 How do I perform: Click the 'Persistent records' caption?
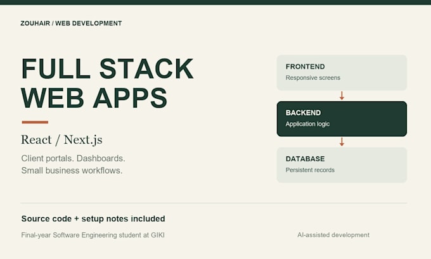point(310,170)
